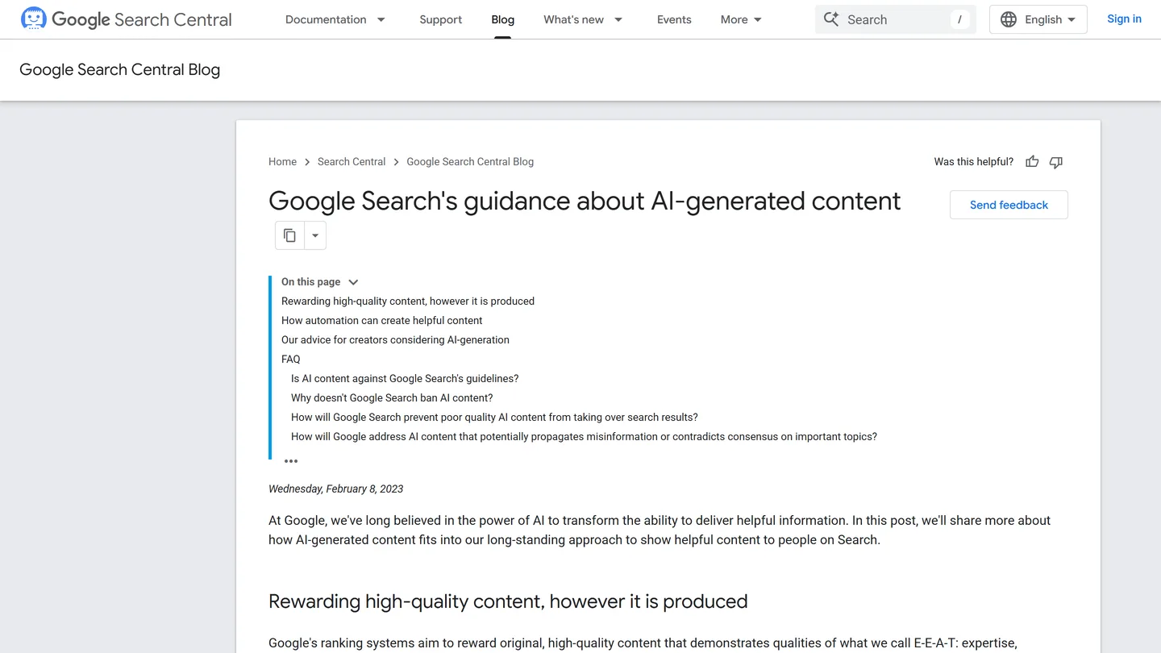1161x653 pixels.
Task: Click the Sign in link
Action: click(x=1124, y=19)
